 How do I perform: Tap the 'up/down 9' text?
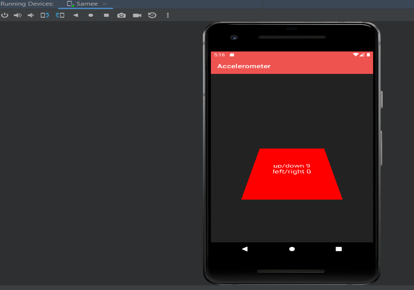click(292, 166)
